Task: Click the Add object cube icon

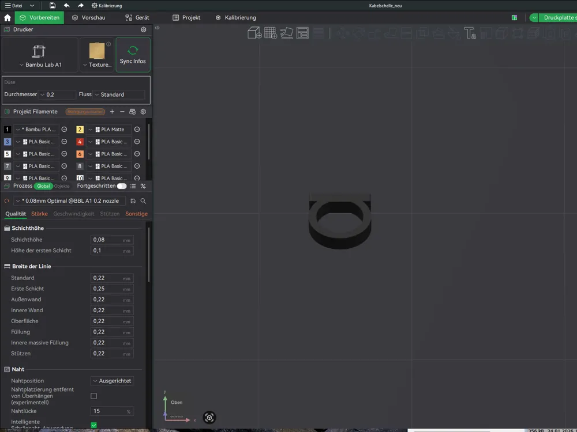Action: (x=254, y=33)
